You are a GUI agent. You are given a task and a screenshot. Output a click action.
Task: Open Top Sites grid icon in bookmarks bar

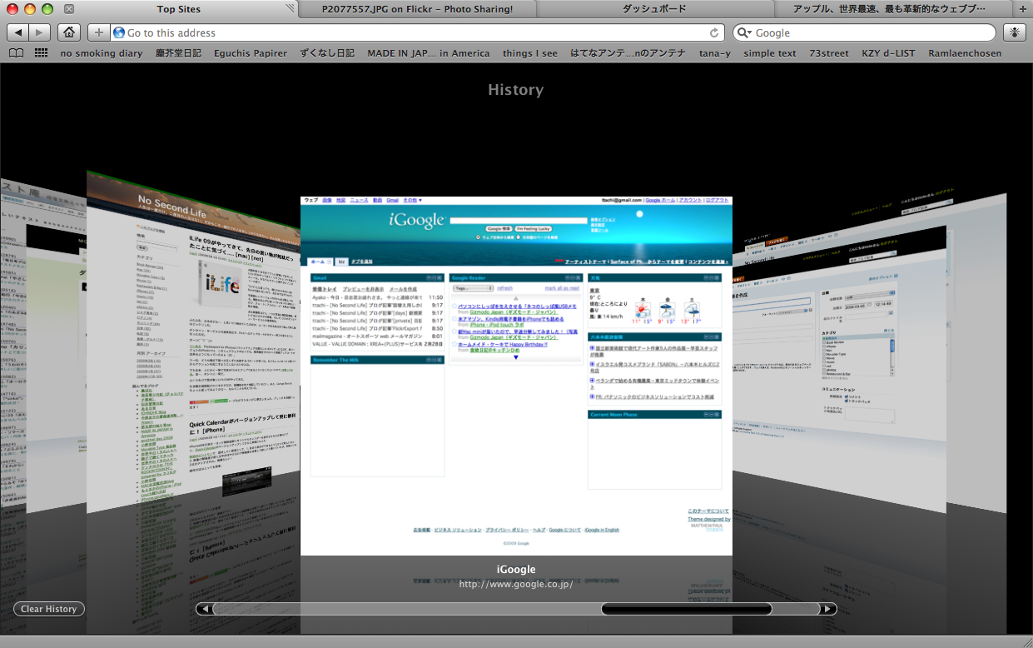pyautogui.click(x=42, y=53)
